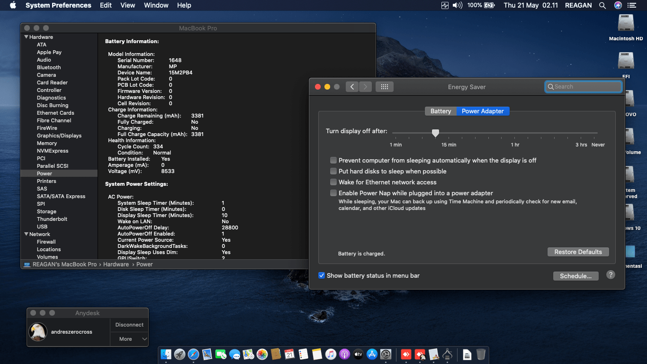Open the View menu
This screenshot has width=647, height=364.
128,5
